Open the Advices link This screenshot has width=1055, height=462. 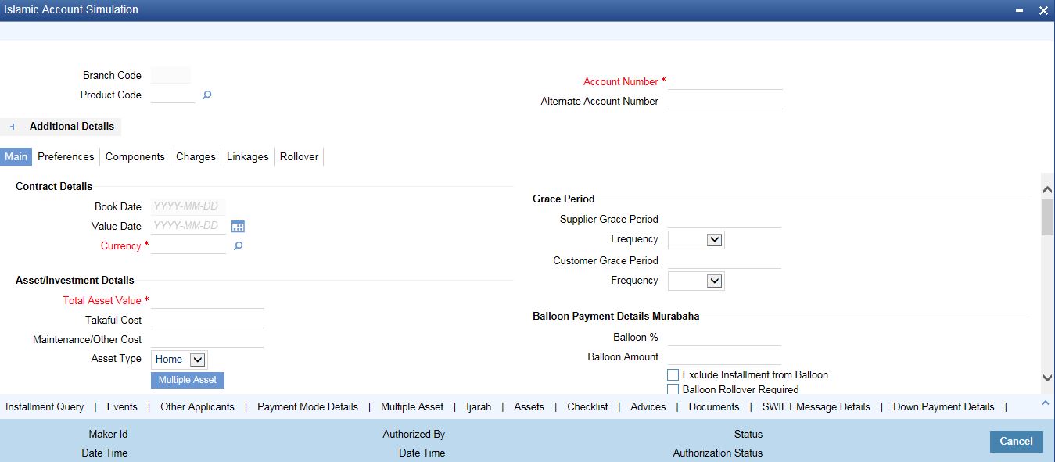[648, 407]
